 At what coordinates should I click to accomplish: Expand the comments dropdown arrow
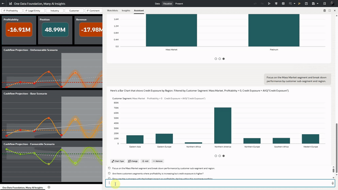point(294,4)
